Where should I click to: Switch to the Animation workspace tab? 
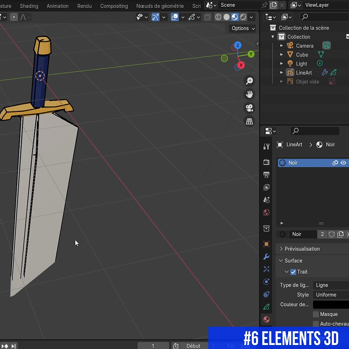click(x=58, y=6)
